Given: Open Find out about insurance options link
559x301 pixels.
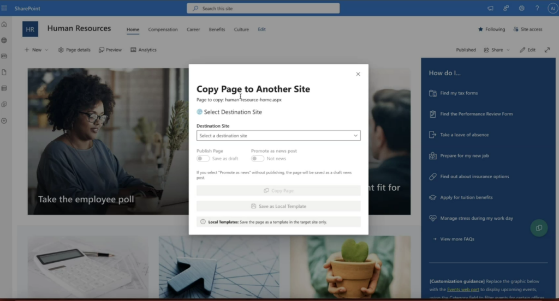Looking at the screenshot, I should [x=474, y=176].
